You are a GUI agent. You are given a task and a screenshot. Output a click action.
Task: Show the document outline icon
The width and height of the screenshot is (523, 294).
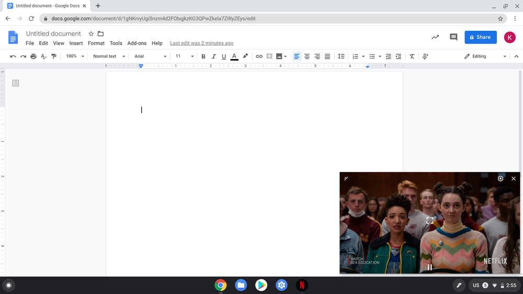[16, 83]
